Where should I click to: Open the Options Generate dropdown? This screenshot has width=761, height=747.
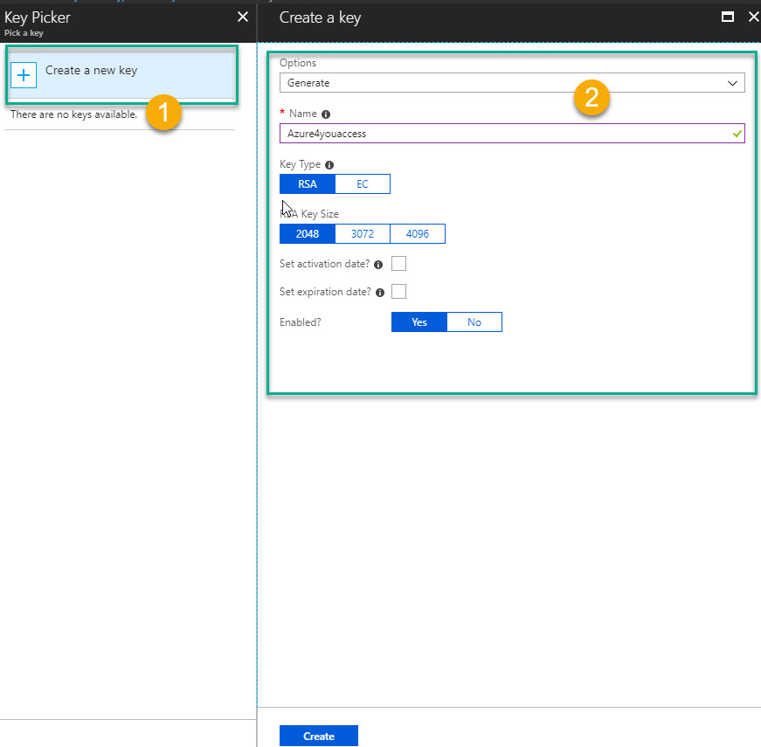click(x=511, y=83)
